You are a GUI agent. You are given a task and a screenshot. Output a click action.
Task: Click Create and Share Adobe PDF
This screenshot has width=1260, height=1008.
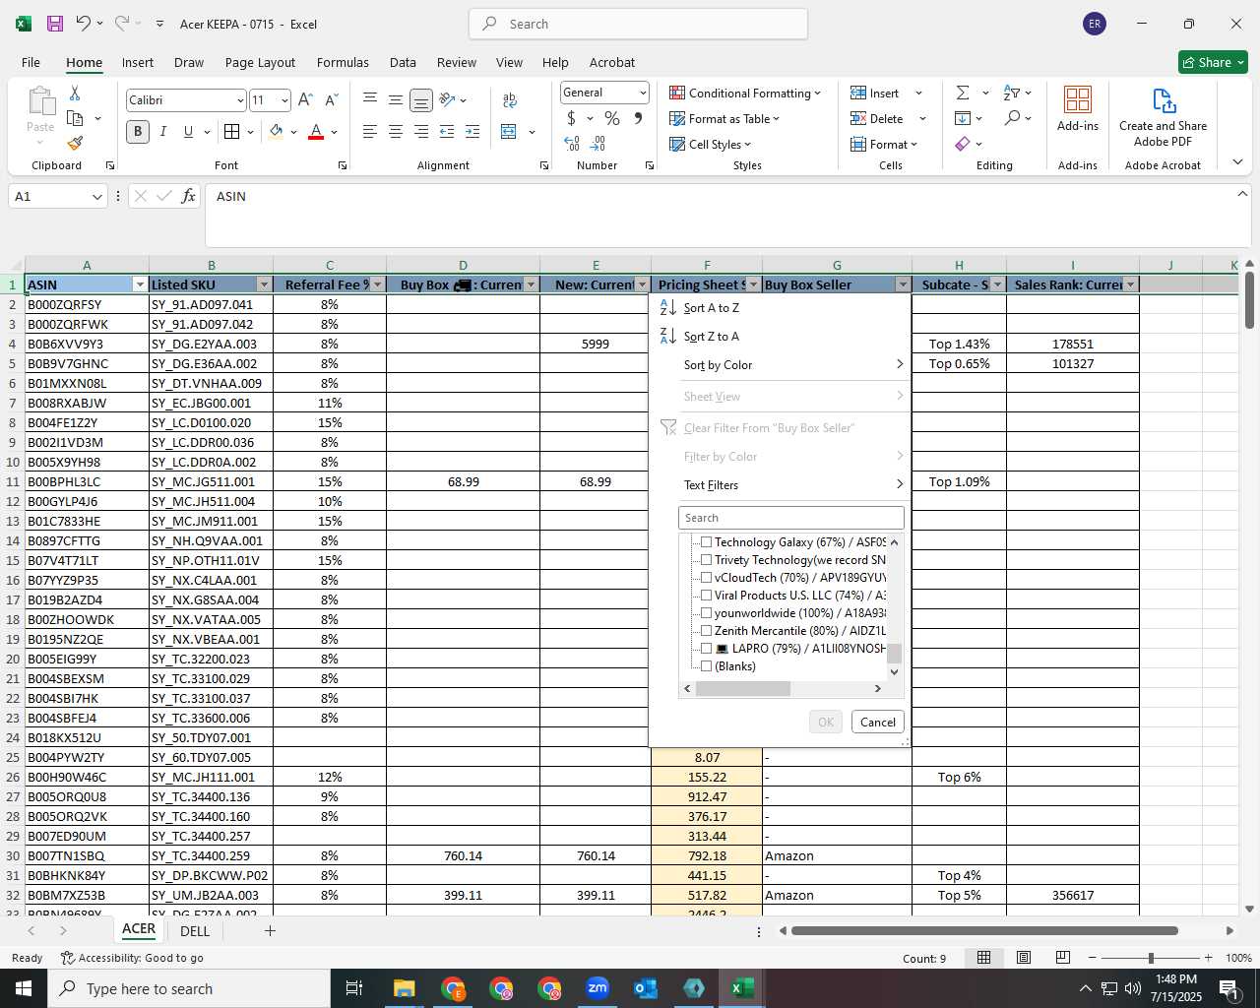(x=1163, y=117)
